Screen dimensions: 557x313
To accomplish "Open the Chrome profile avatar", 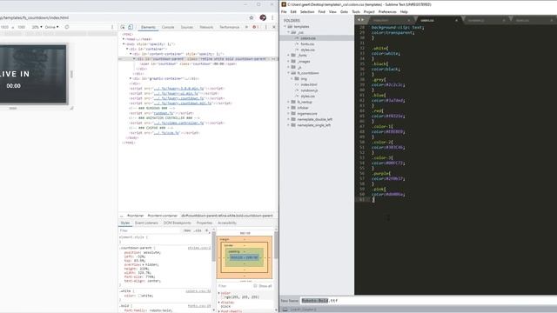I will (x=263, y=17).
